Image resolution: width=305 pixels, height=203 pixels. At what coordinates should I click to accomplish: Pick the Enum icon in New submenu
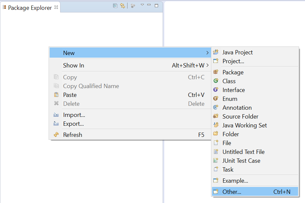pos(216,99)
